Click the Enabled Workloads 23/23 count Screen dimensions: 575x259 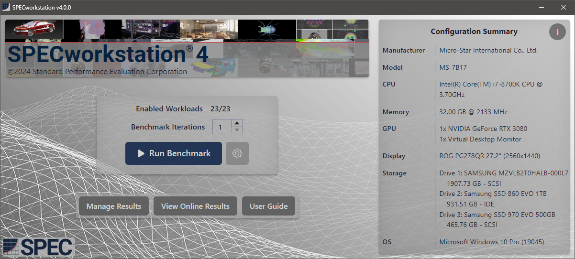click(220, 109)
